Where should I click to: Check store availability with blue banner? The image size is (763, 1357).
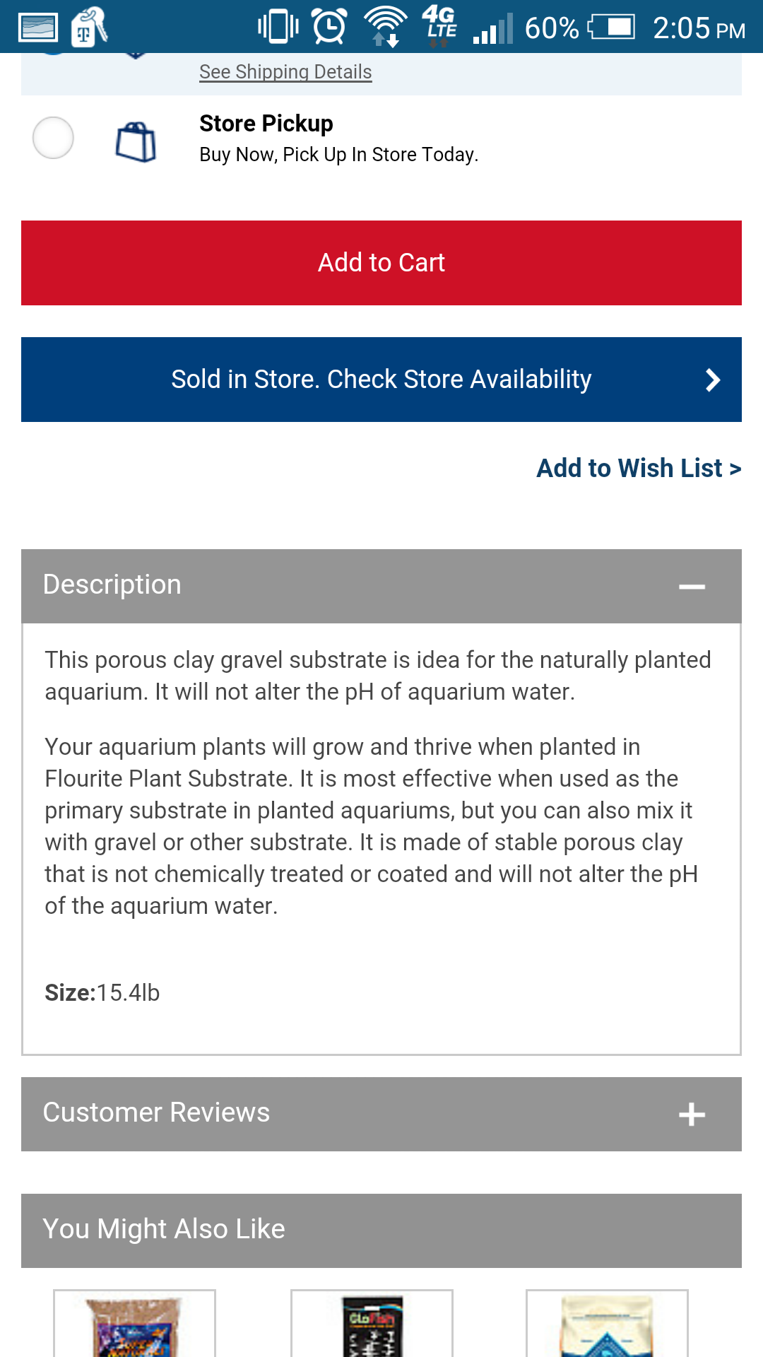point(381,380)
